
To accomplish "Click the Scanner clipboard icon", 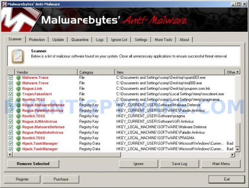I will [18, 56].
